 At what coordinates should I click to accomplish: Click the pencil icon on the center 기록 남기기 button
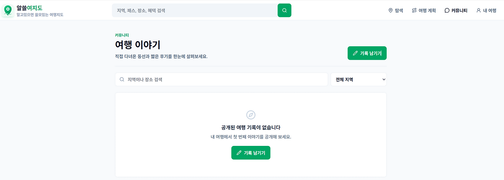pos(239,153)
